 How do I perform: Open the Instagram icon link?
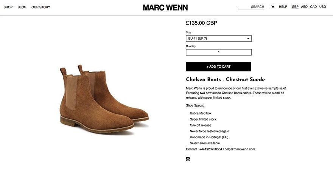(188, 159)
